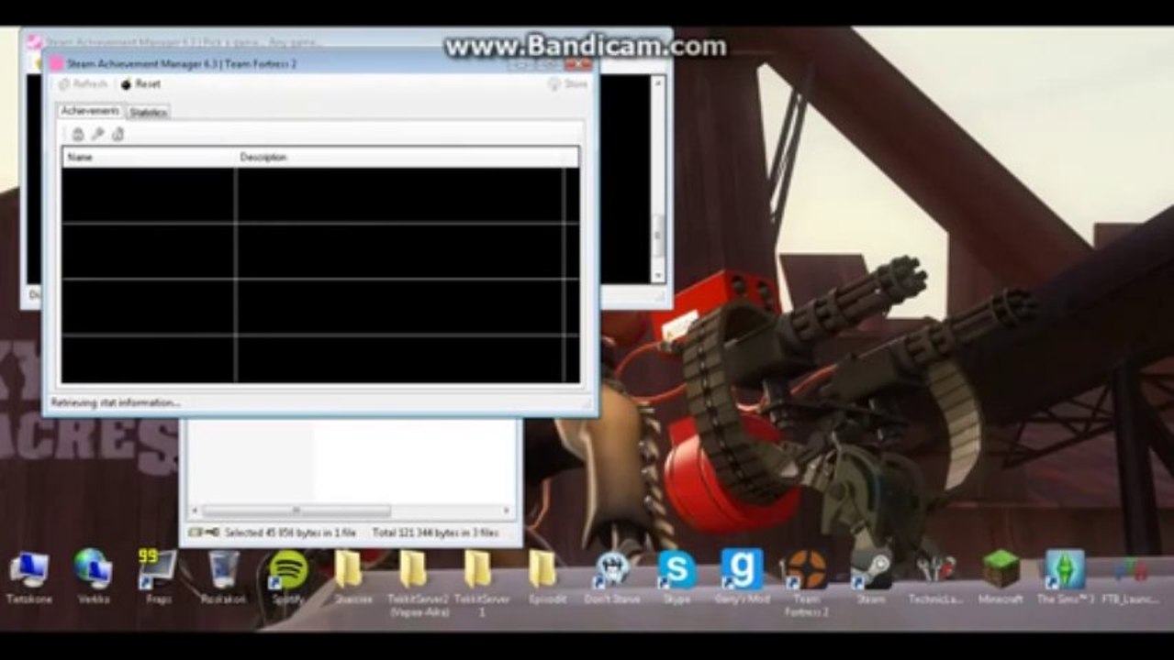Screen dimensions: 1174x660
Task: Click the lock all achievements icon
Action: pos(78,134)
